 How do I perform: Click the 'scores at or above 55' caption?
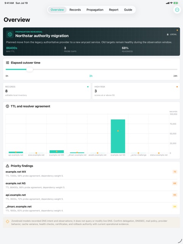pyautogui.click(x=104, y=95)
